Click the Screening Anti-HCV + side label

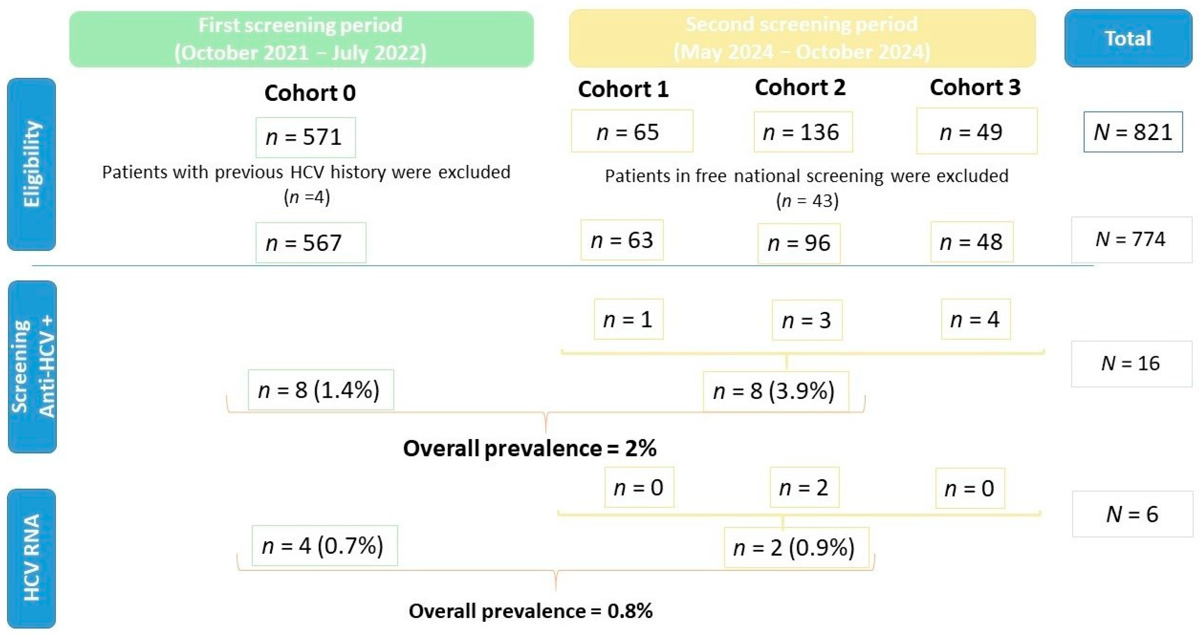[32, 366]
